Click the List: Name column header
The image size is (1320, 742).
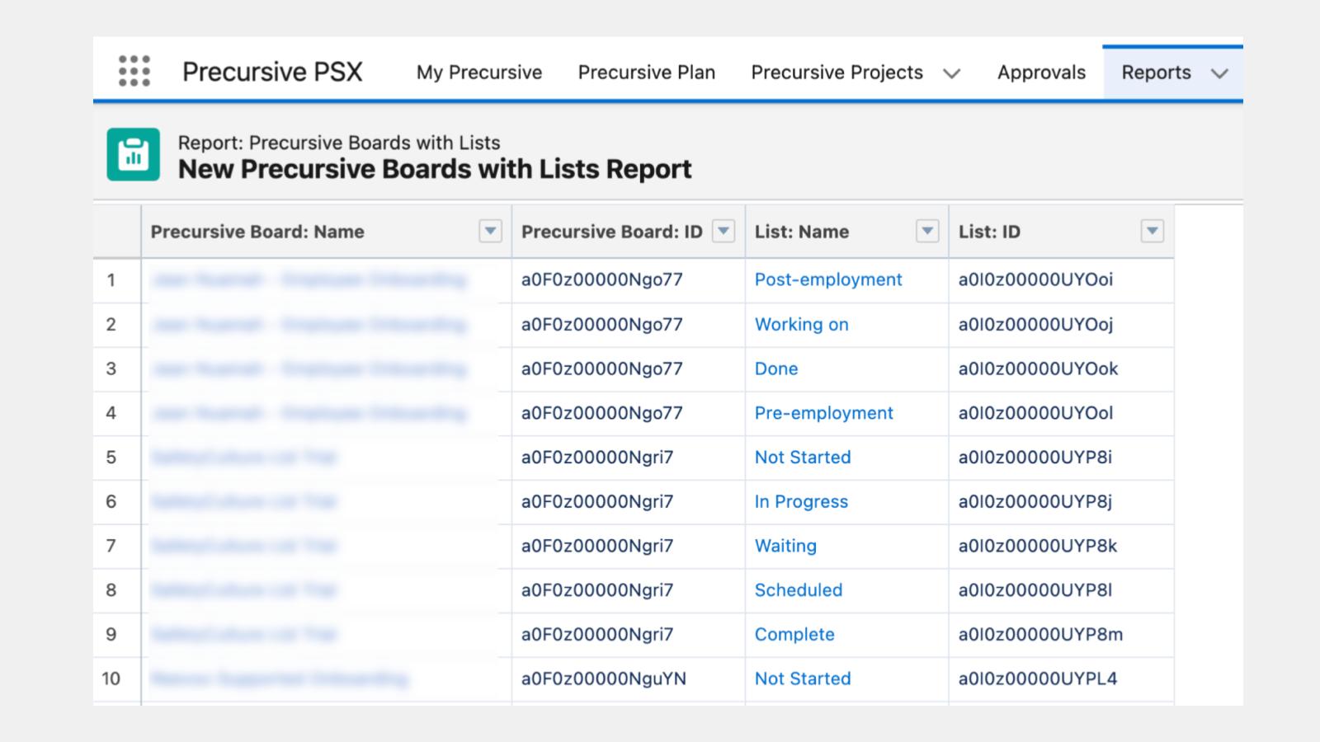(x=802, y=232)
